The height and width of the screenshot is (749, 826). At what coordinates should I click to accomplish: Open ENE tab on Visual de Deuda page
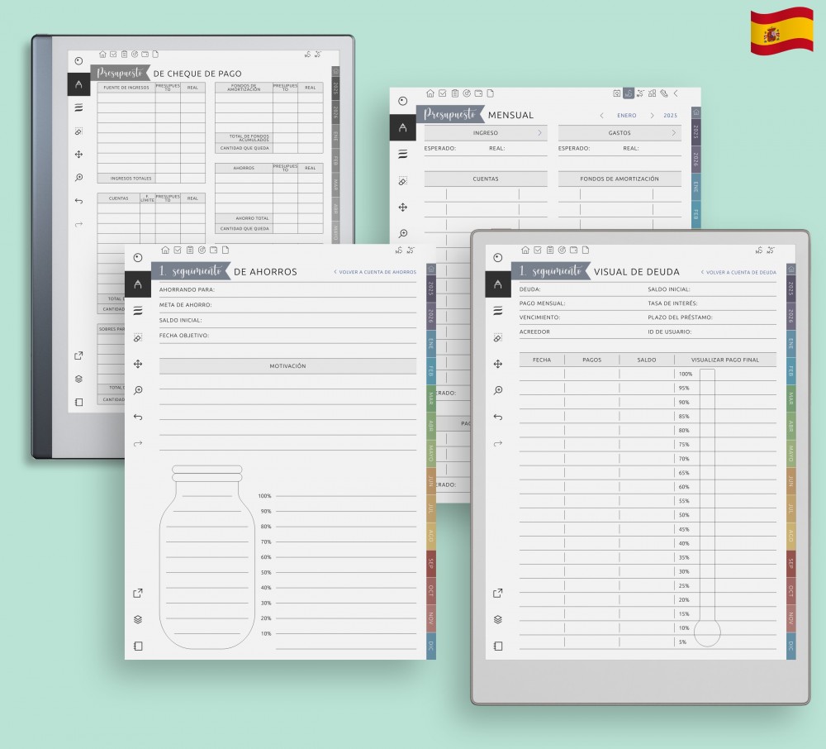(790, 344)
